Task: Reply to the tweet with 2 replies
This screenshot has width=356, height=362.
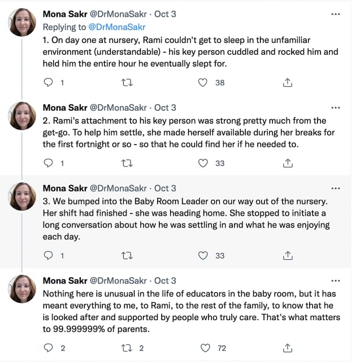Action: coord(49,347)
